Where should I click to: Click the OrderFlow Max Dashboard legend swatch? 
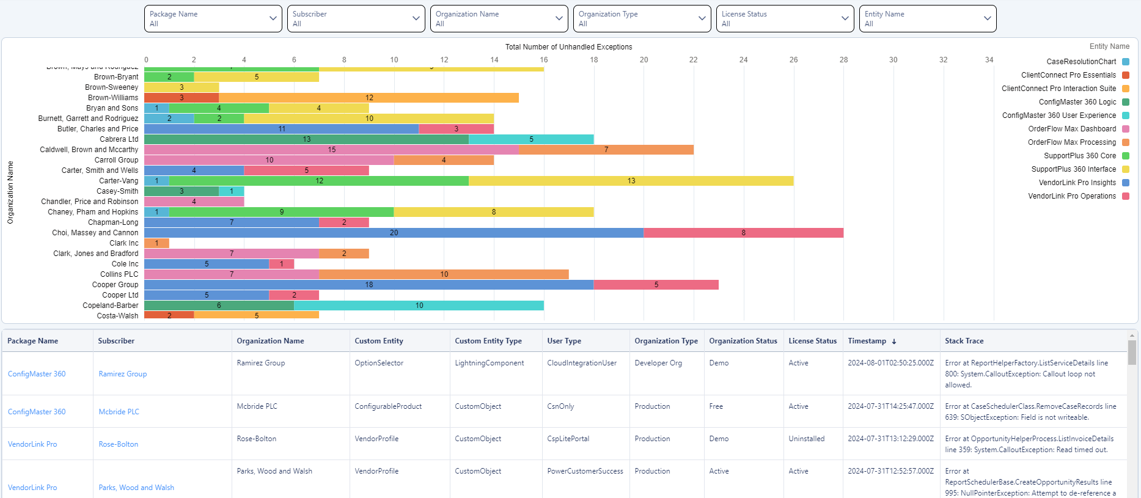tap(1126, 129)
